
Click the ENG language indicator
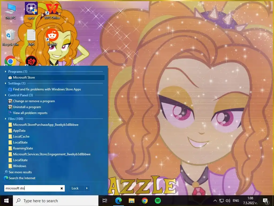236,201
